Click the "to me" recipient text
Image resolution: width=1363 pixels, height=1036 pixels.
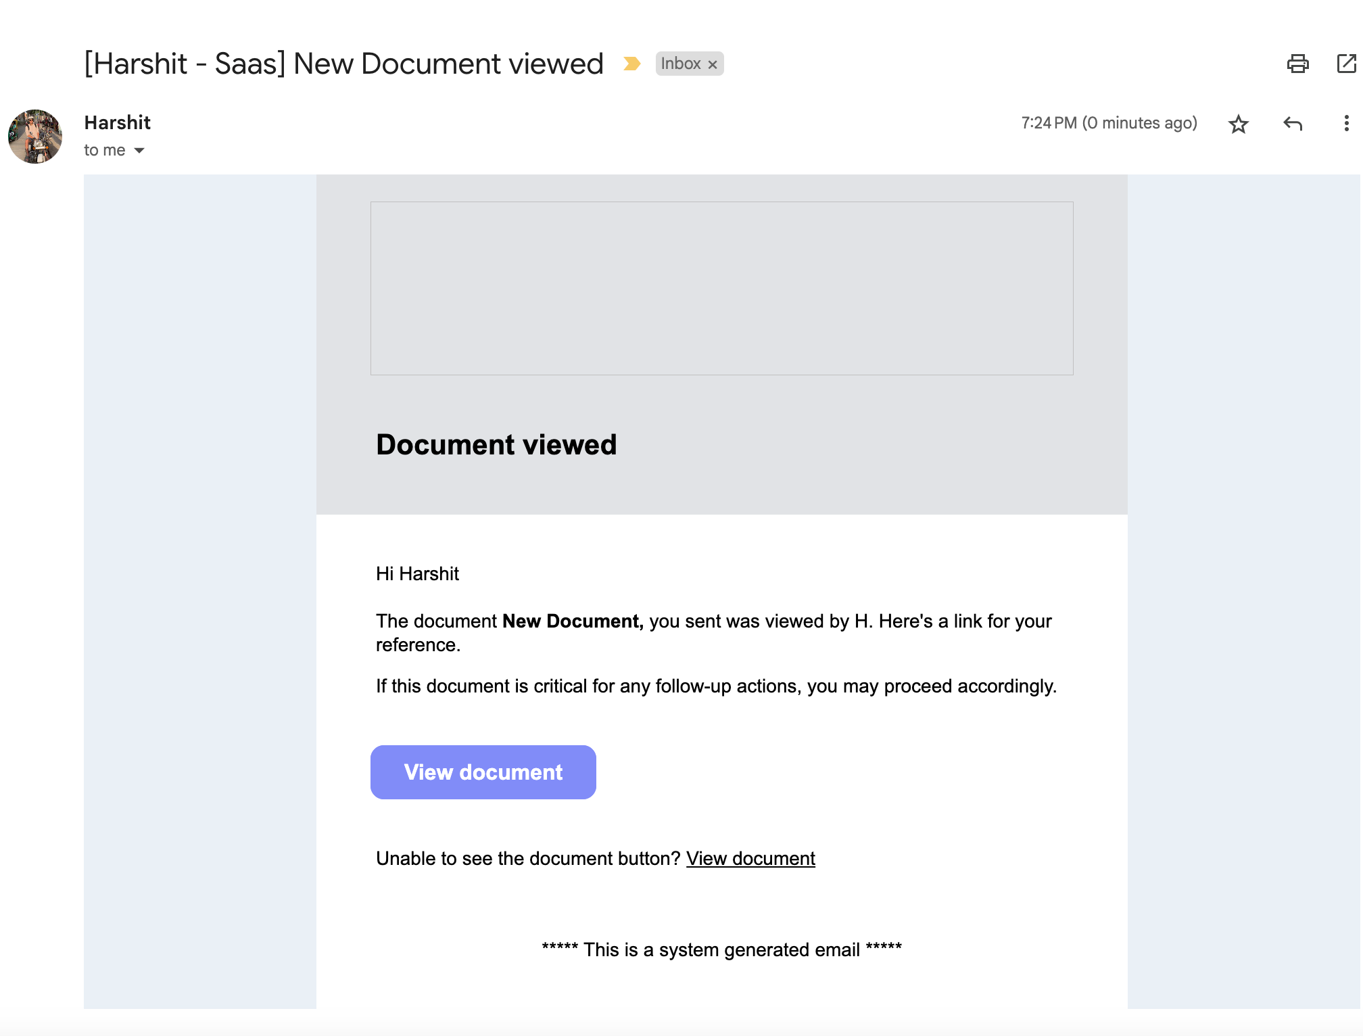click(104, 150)
